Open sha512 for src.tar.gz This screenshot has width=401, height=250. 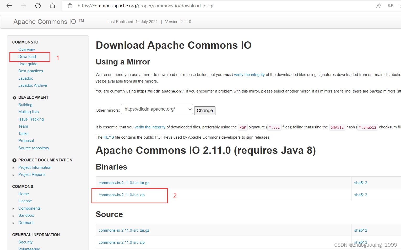coord(361,230)
